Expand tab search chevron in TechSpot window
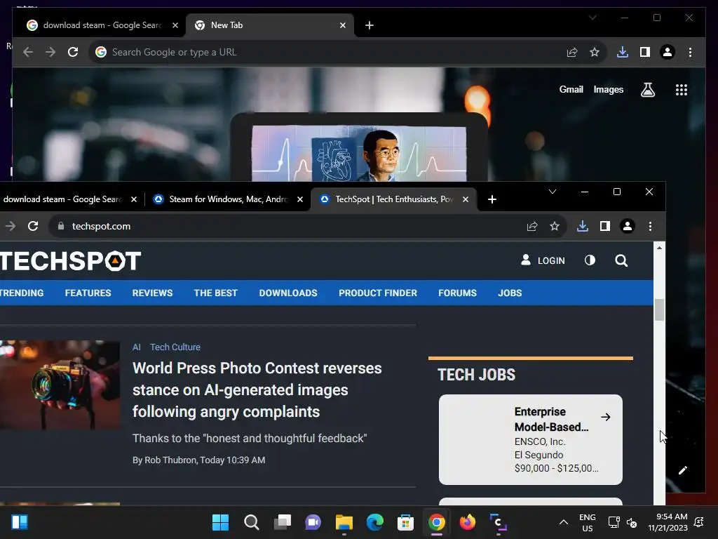Image resolution: width=718 pixels, height=539 pixels. coord(553,192)
